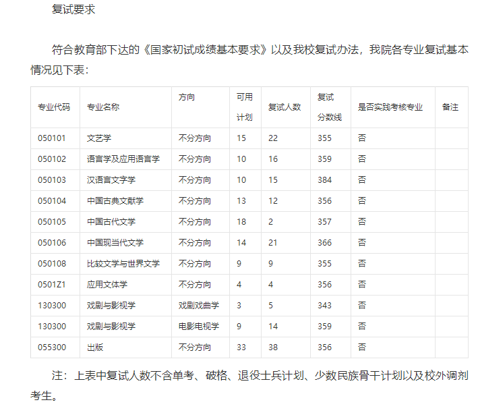
Task: Click the 电影电视学 direction cell
Action: point(199,327)
